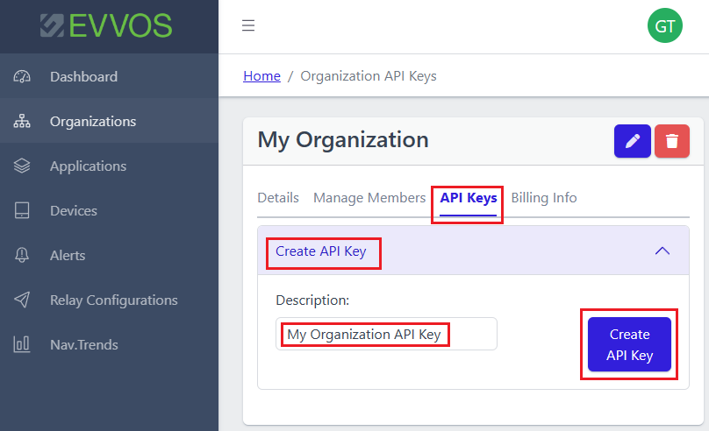709x431 pixels.
Task: Follow the Home breadcrumb link
Action: 261,76
